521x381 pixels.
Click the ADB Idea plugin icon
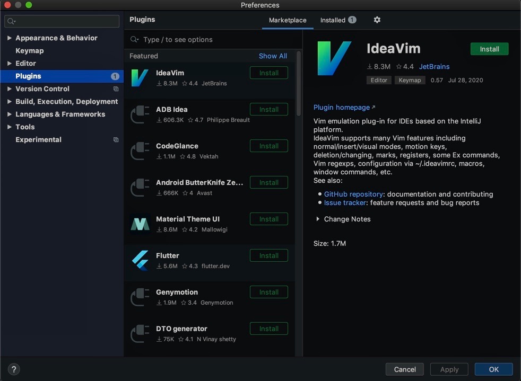[x=140, y=114]
